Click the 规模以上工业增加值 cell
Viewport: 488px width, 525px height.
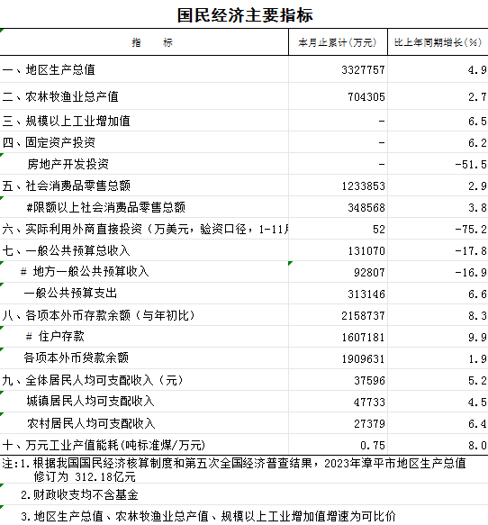[144, 121]
